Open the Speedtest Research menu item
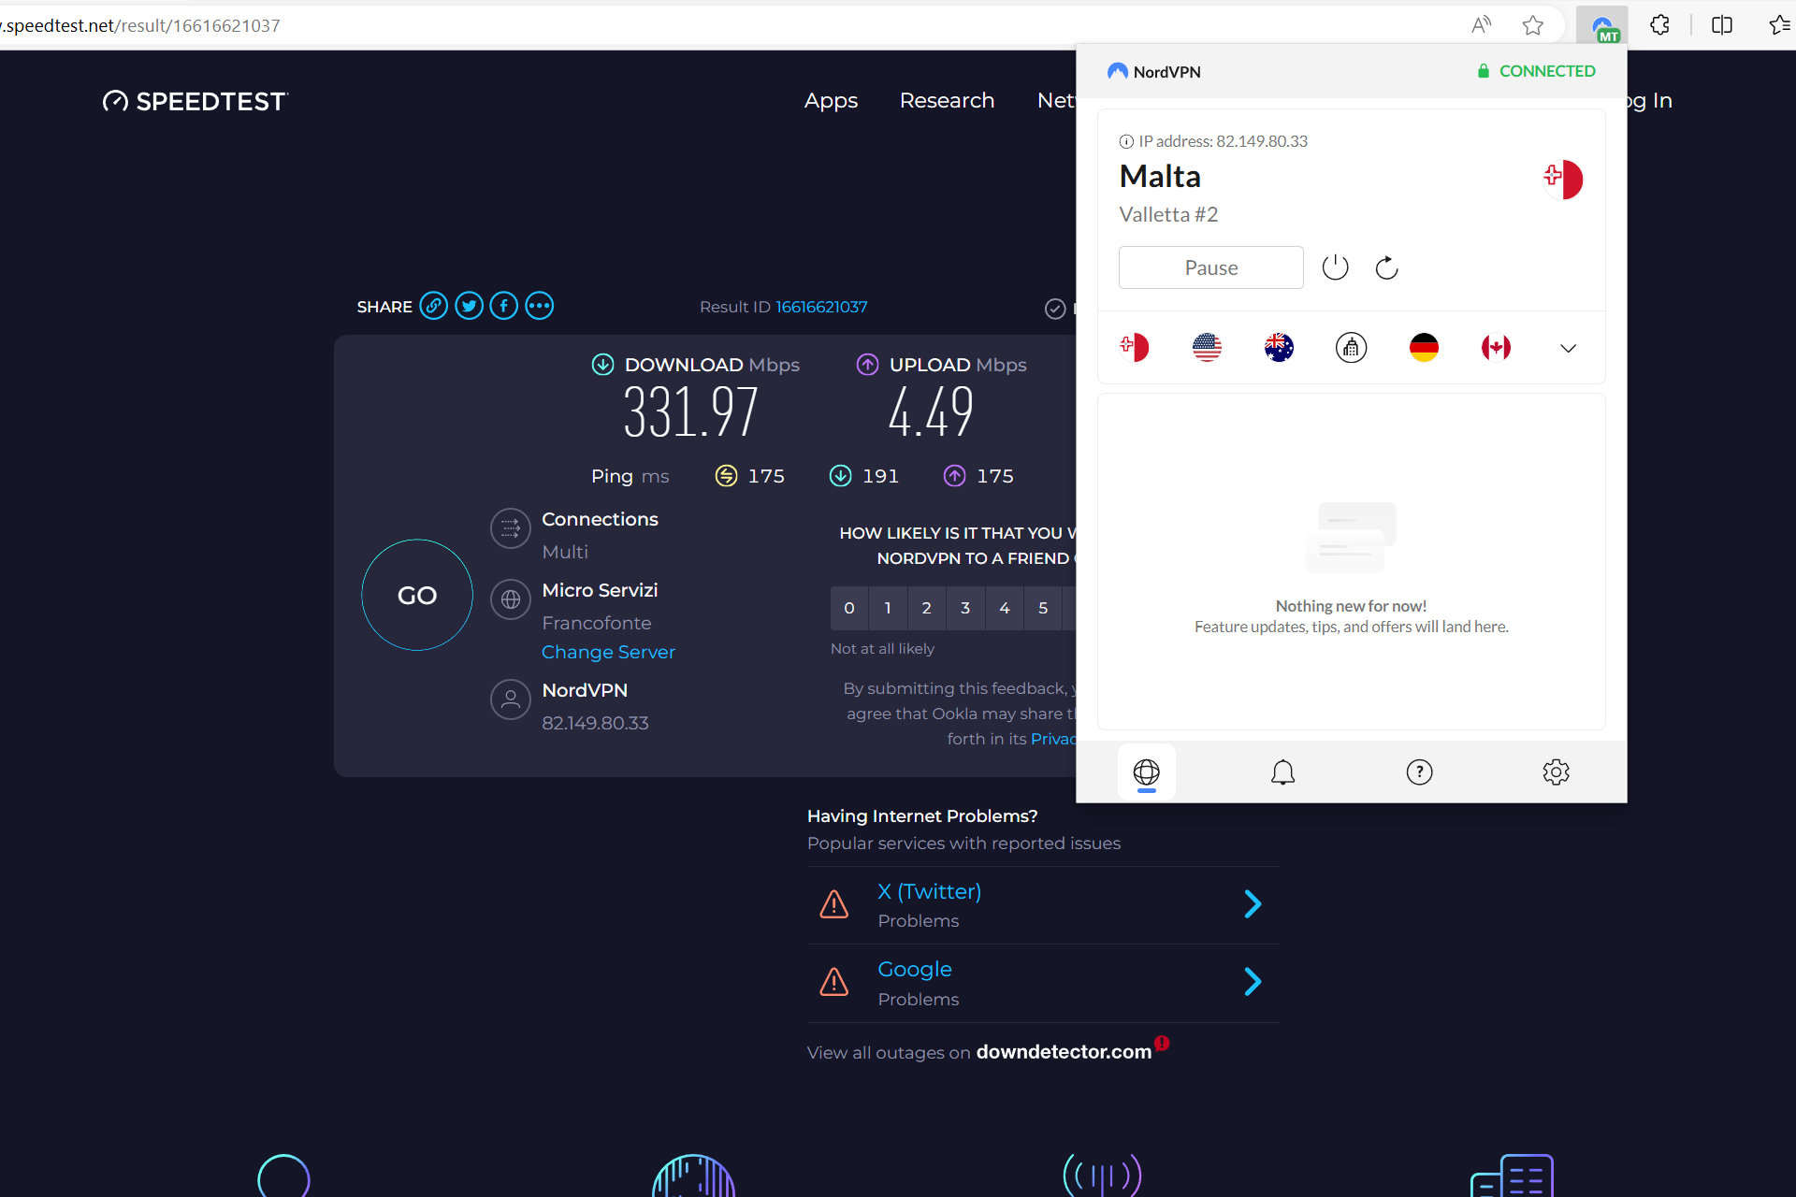The image size is (1796, 1197). point(948,100)
